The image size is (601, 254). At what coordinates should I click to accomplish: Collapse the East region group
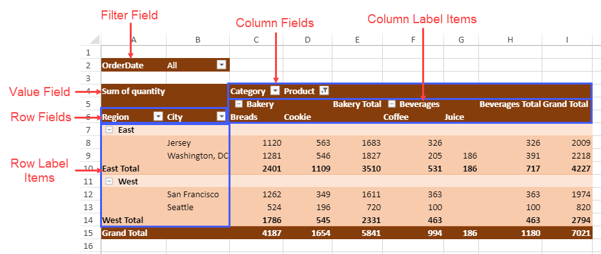(110, 130)
